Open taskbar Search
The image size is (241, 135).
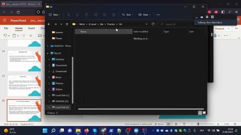(53, 130)
